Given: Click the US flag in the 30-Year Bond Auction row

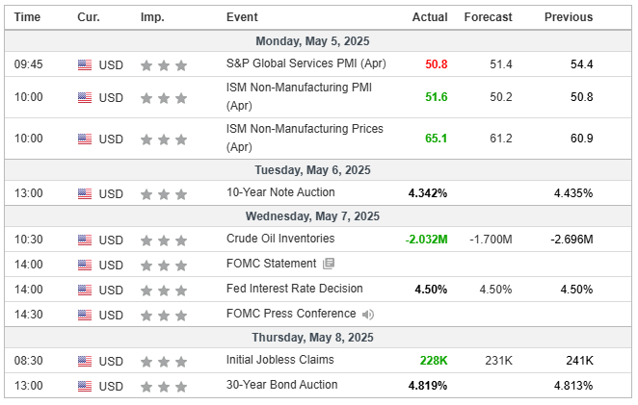Looking at the screenshot, I should click(85, 387).
